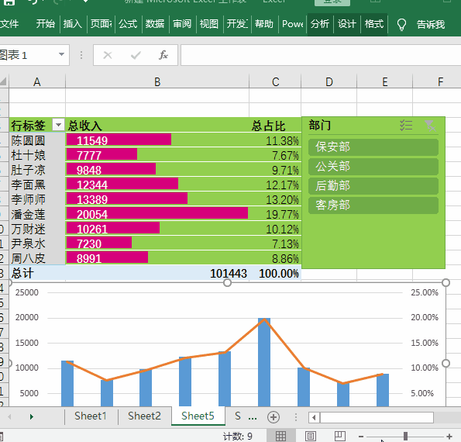The height and width of the screenshot is (442, 461).
Task: Select column B header
Action: point(157,81)
